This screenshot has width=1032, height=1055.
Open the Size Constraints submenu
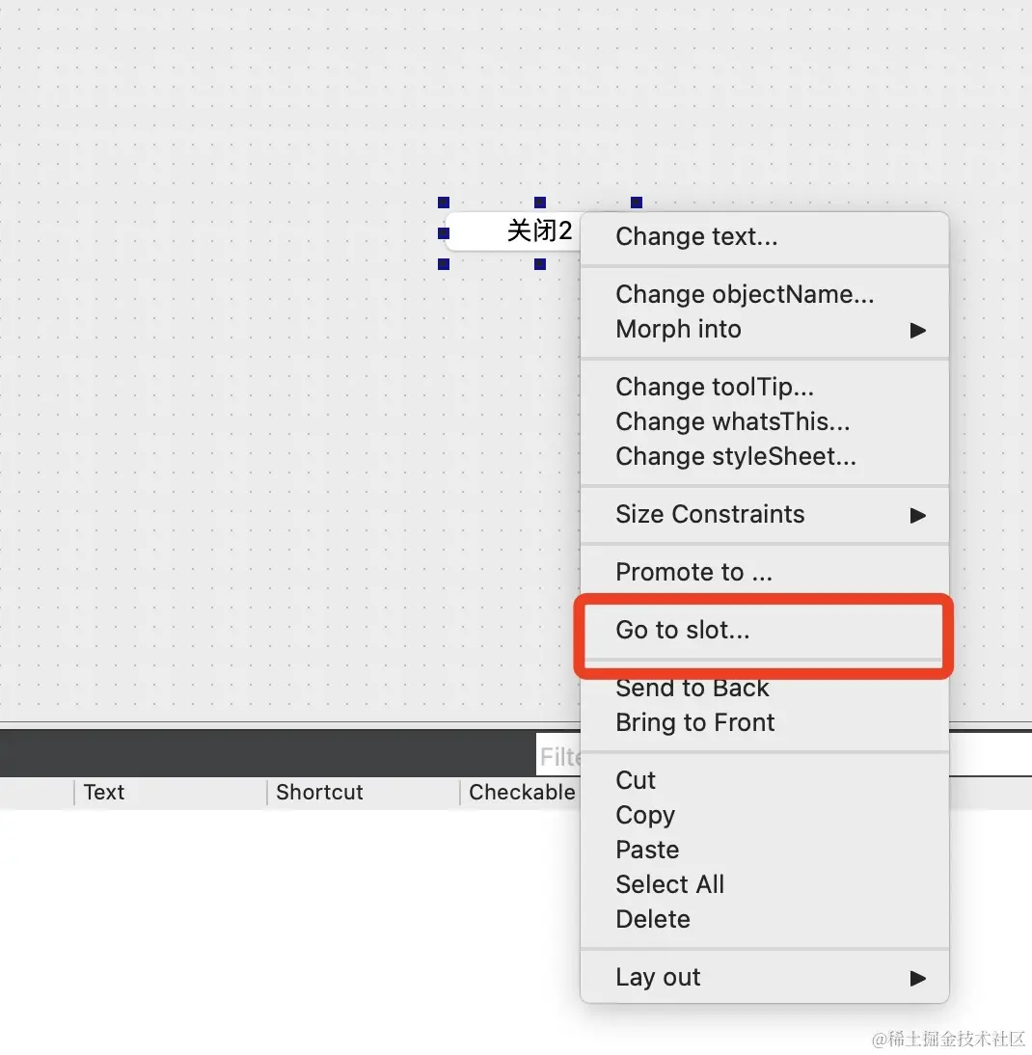click(764, 515)
